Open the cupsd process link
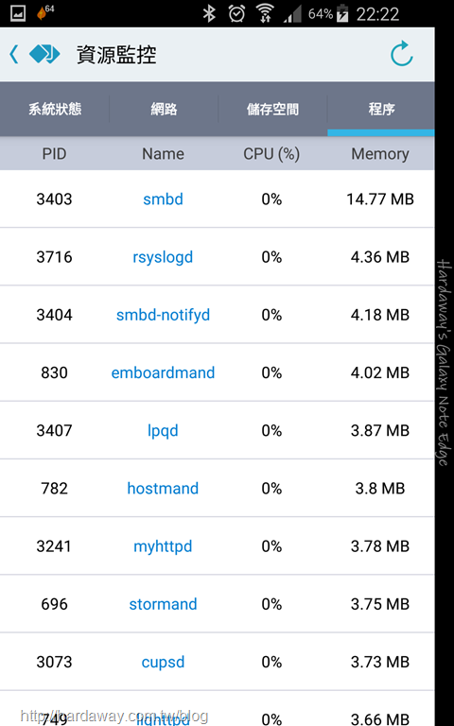 pyautogui.click(x=163, y=662)
